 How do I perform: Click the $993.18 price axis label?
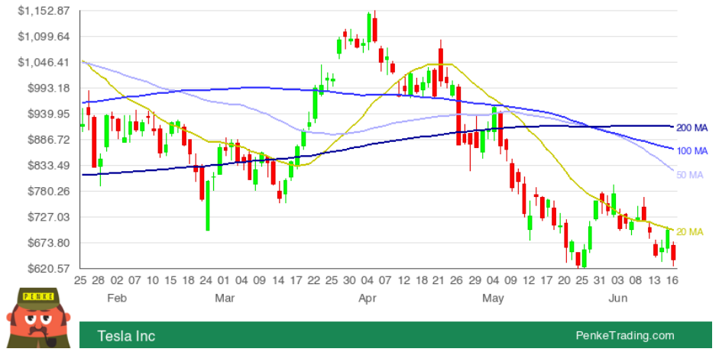point(47,88)
